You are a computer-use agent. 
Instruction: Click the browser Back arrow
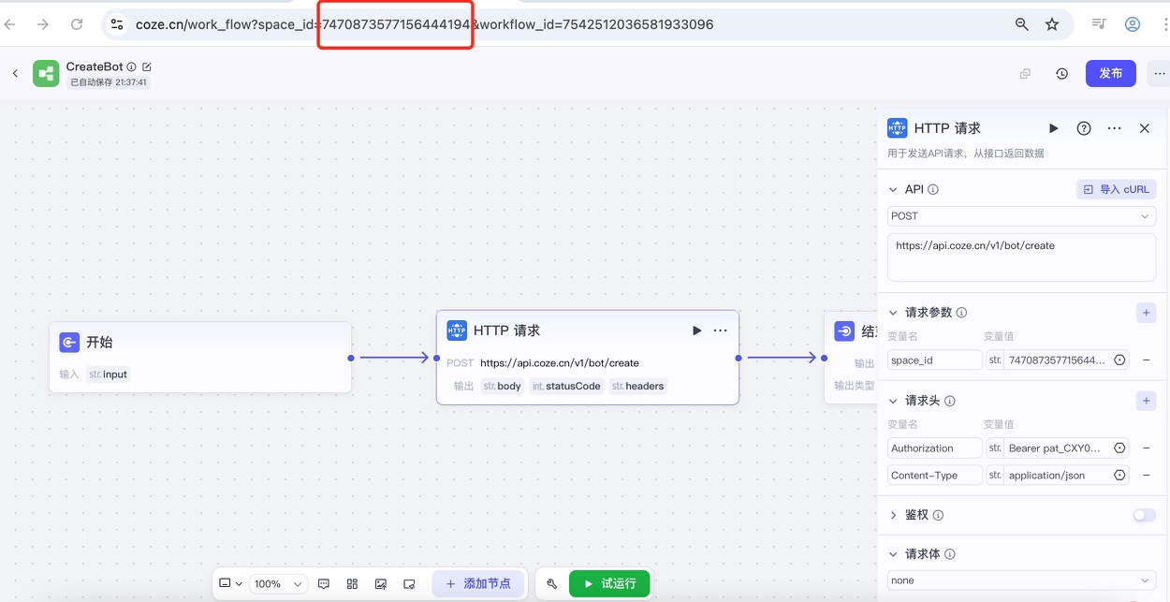[11, 24]
